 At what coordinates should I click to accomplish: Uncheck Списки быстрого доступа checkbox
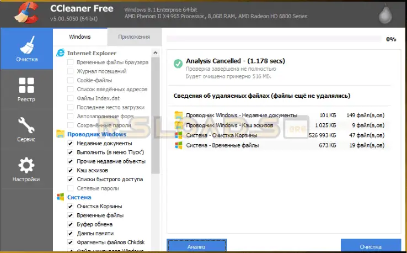[x=70, y=179]
